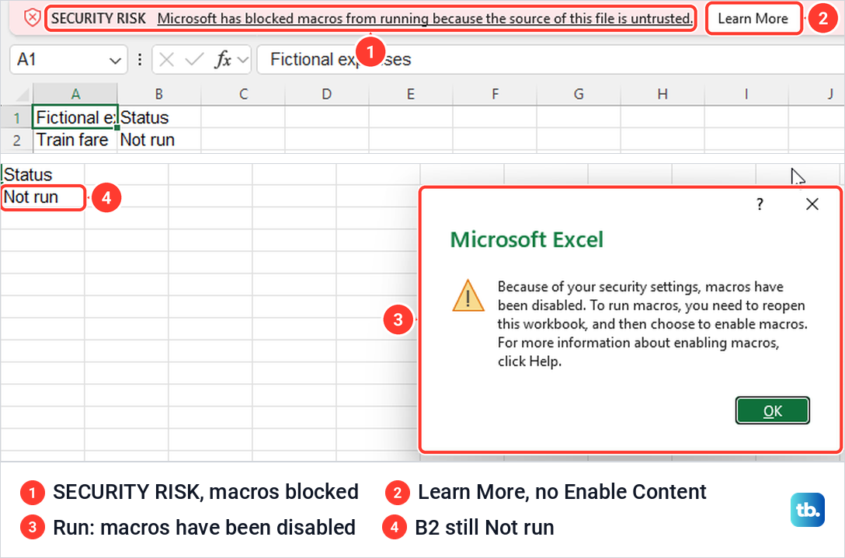Image resolution: width=845 pixels, height=558 pixels.
Task: Click the highlighted Not run cell in lower grid
Action: (x=43, y=197)
